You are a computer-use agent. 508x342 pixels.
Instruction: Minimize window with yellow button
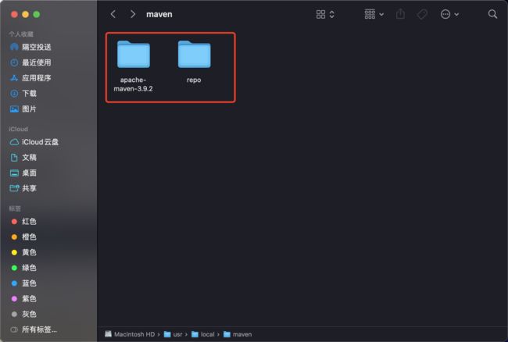click(26, 14)
